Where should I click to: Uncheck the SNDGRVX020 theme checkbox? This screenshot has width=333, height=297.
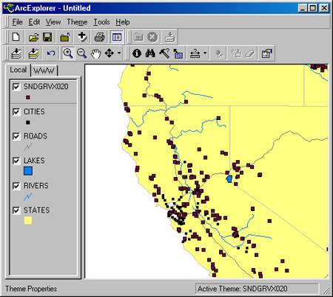tap(16, 87)
